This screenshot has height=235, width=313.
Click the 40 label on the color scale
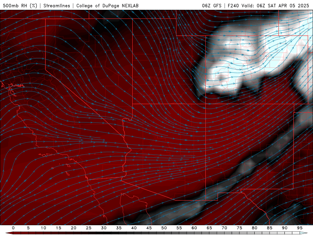(134, 228)
